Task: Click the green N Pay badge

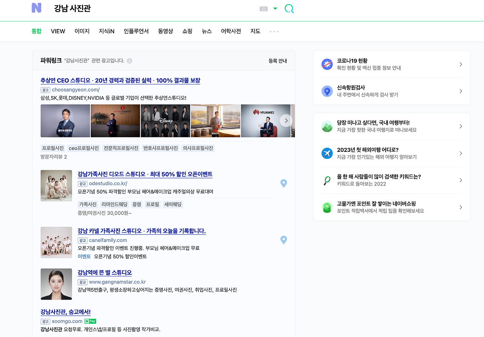Action: click(x=90, y=322)
